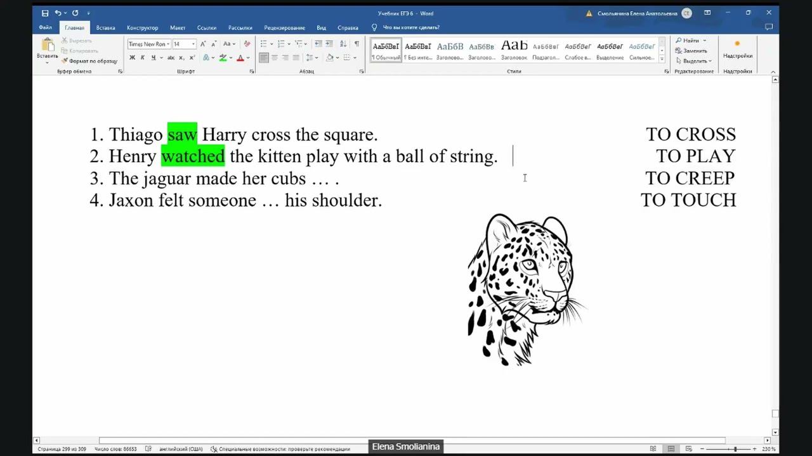This screenshot has height=456, width=812.
Task: Undo the last action
Action: (58, 13)
